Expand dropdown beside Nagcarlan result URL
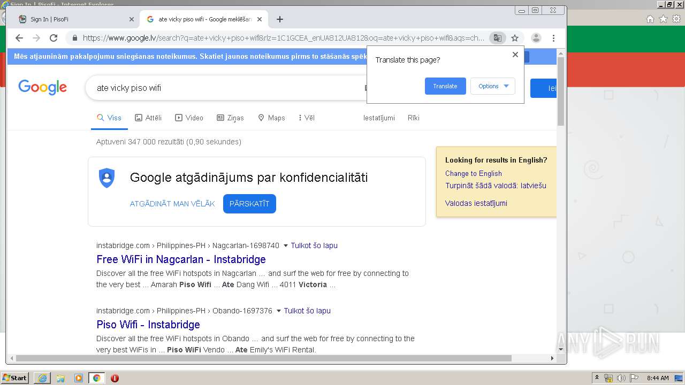This screenshot has height=385, width=685. click(286, 246)
